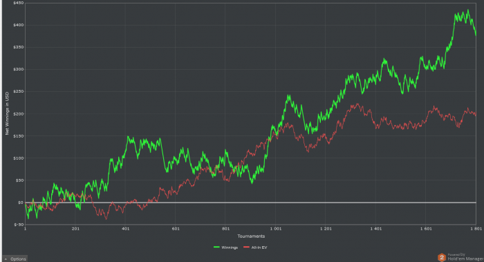Click the 801 x-axis tick label

pyautogui.click(x=225, y=229)
